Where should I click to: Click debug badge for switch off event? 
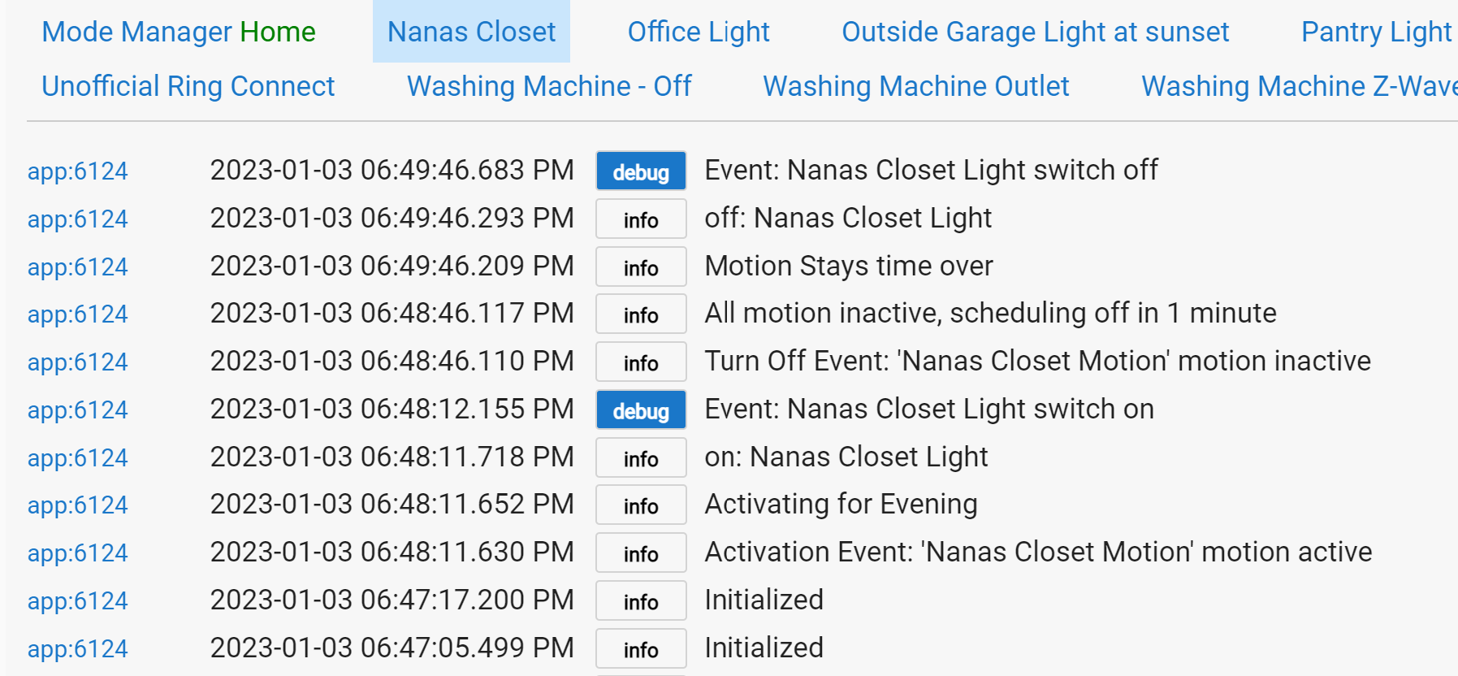(x=641, y=171)
